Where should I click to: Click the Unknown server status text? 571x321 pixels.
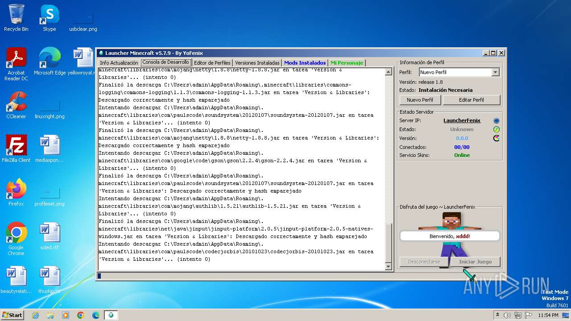tap(462, 129)
